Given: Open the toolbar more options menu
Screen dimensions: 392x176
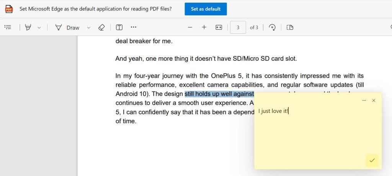Looking at the screenshot, I should click(x=133, y=27).
